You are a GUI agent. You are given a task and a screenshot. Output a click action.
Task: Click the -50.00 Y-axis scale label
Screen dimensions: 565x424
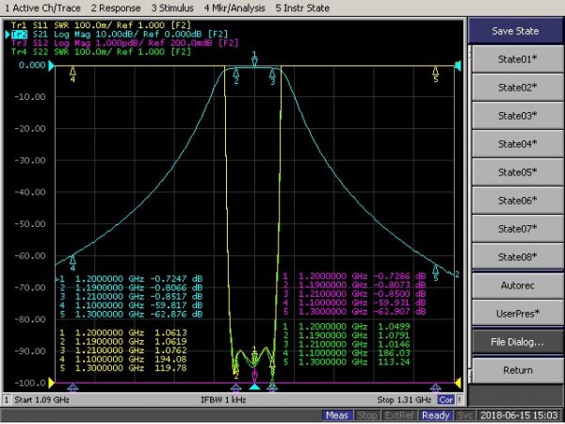pyautogui.click(x=30, y=224)
